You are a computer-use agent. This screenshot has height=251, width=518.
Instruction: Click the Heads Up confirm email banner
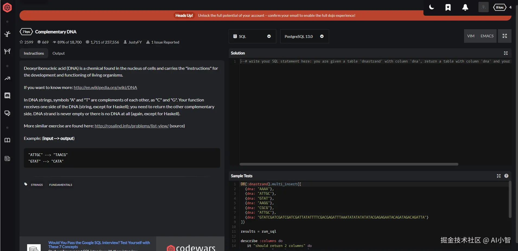point(265,15)
